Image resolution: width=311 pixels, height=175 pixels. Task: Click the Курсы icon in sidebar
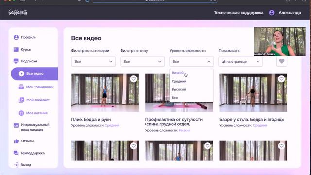16,49
